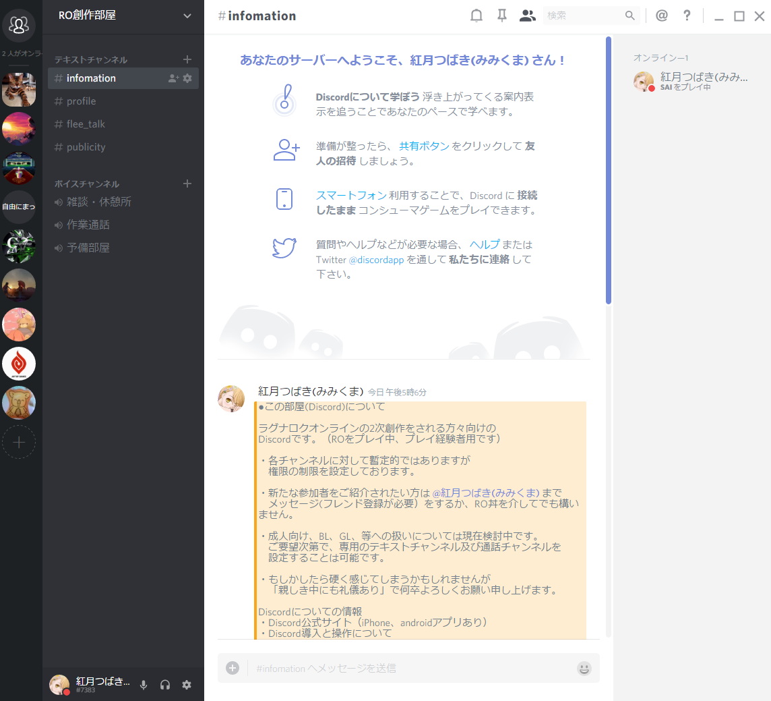
Task: Click the Discord learn exclamation icon
Action: [284, 100]
